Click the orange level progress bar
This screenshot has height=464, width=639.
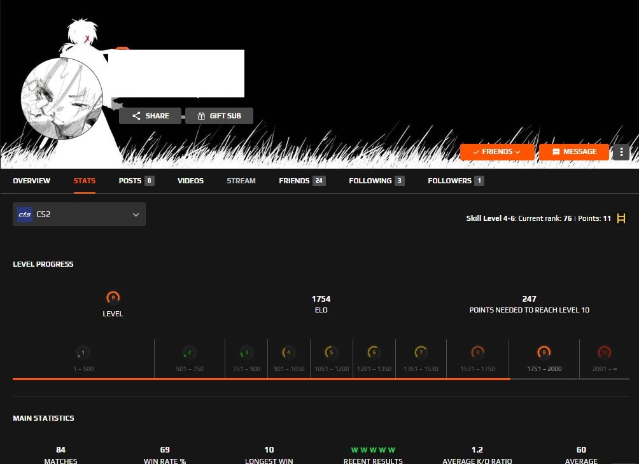[261, 379]
